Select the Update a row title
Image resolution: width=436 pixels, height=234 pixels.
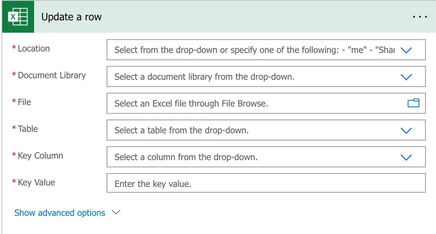(x=71, y=17)
